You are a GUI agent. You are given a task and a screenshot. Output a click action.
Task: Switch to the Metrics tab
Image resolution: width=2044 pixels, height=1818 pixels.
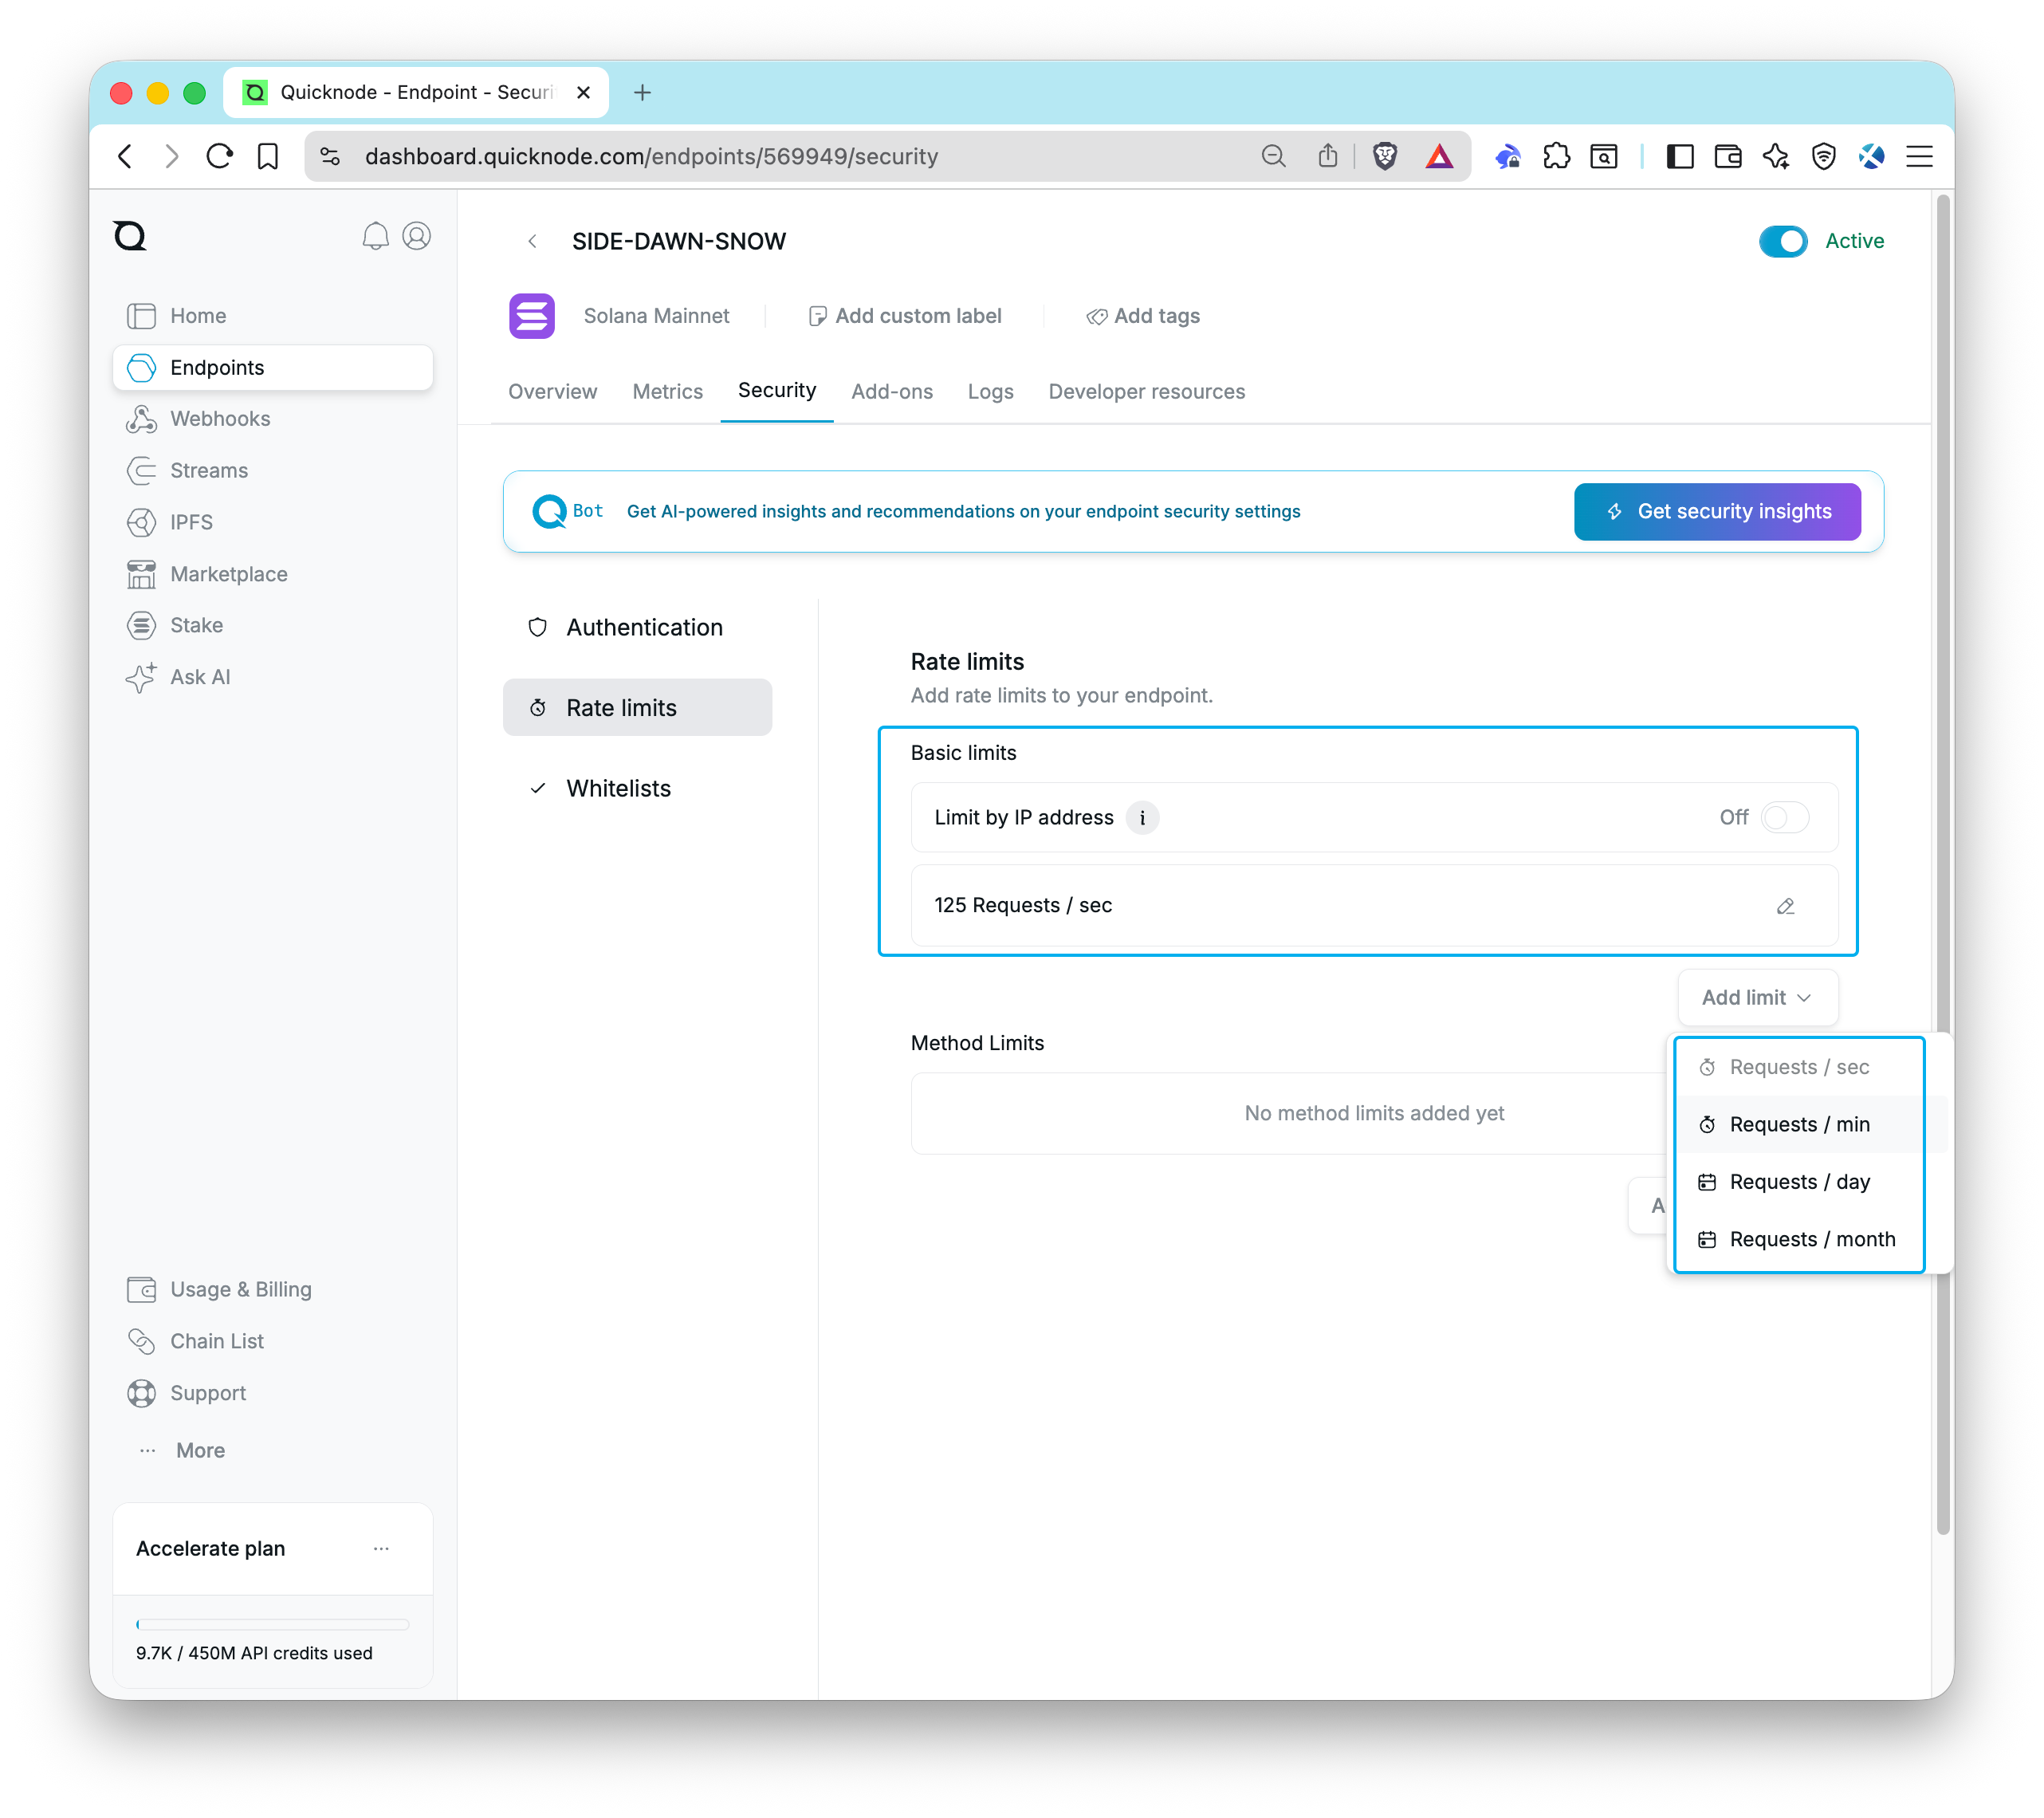[667, 392]
